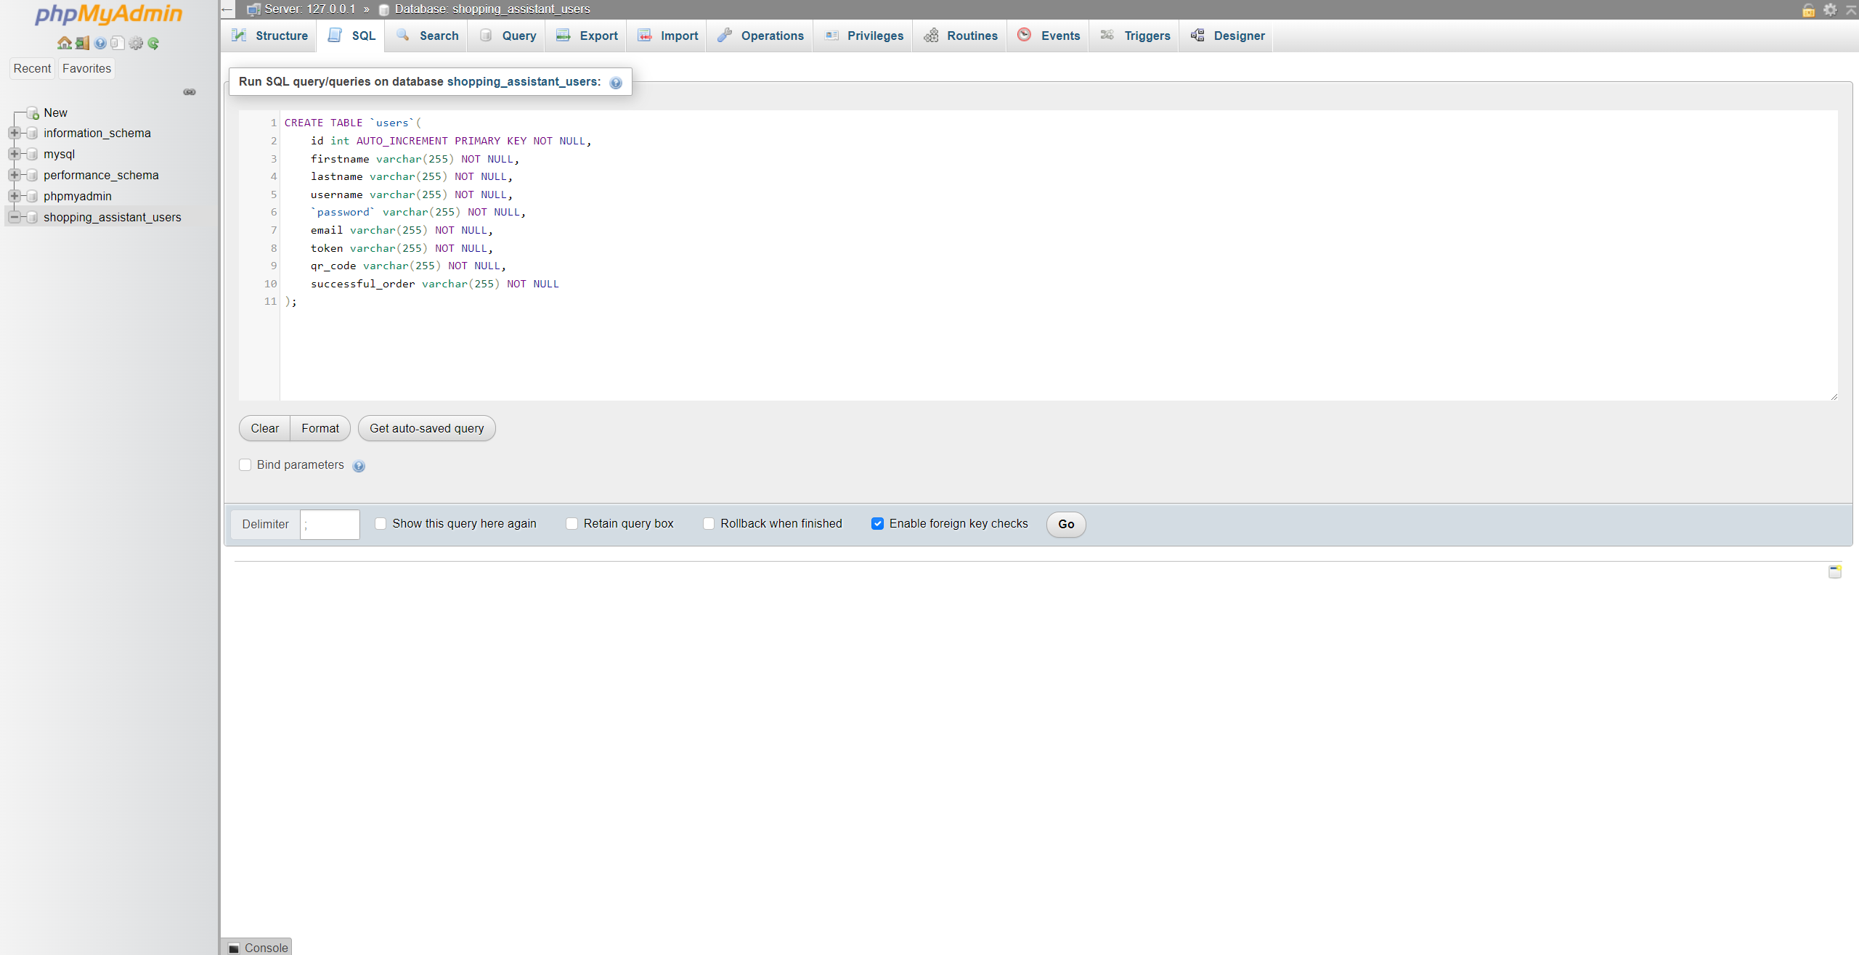Open the Designer tab

(x=1226, y=35)
